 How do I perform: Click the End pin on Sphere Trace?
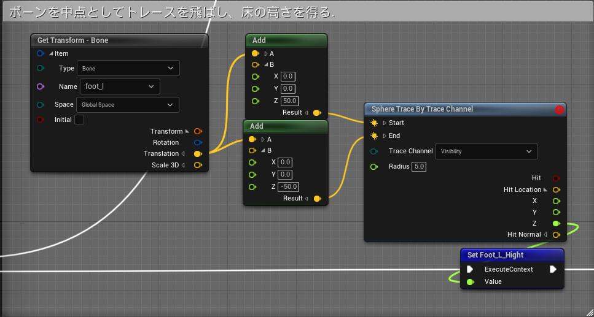click(374, 136)
